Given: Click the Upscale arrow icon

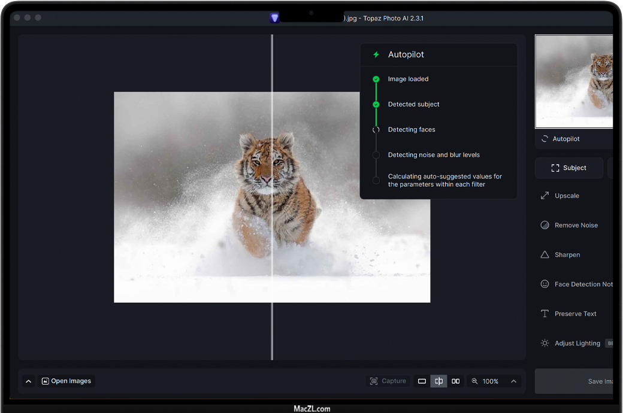Looking at the screenshot, I should [545, 196].
